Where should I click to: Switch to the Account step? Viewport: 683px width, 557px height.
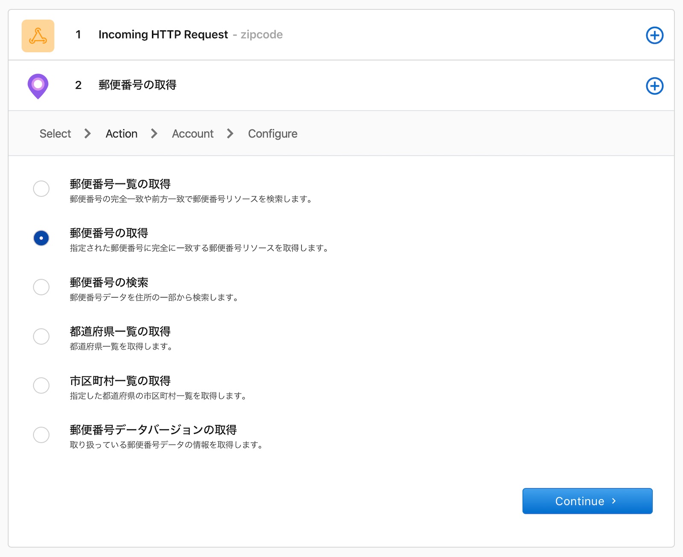coord(193,134)
